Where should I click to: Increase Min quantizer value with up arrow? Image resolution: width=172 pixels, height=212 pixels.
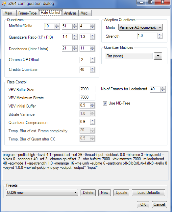pos(57,25)
